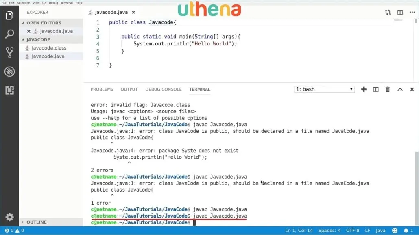Click the terminal scrollbar thumb
Viewport: 419px width, 235px height.
point(417,189)
